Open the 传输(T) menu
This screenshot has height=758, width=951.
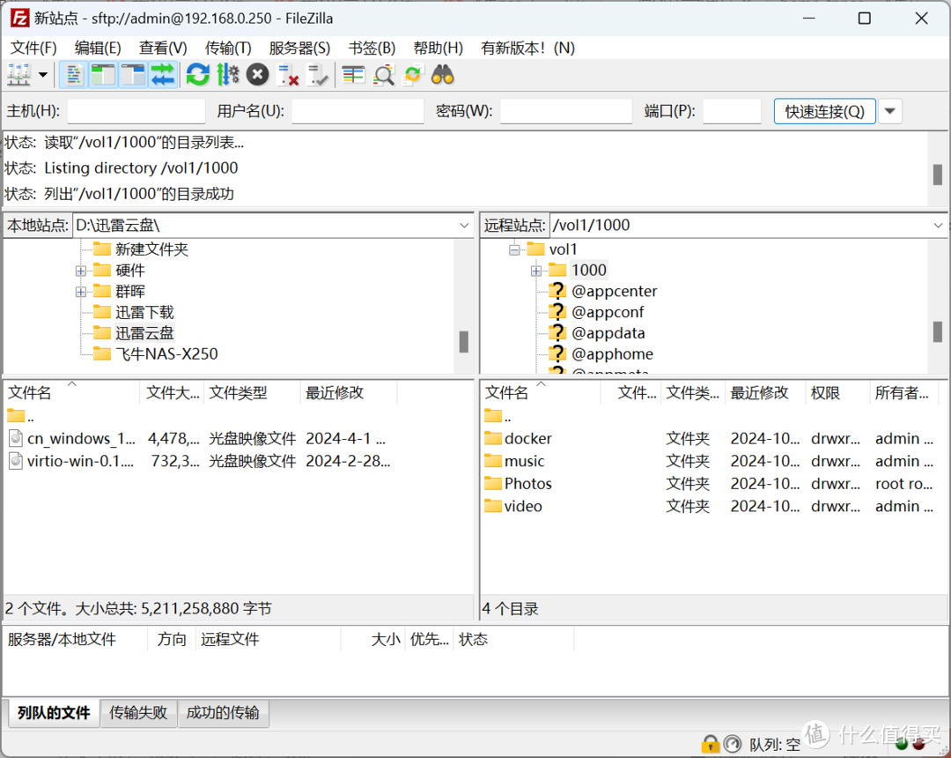(x=228, y=48)
